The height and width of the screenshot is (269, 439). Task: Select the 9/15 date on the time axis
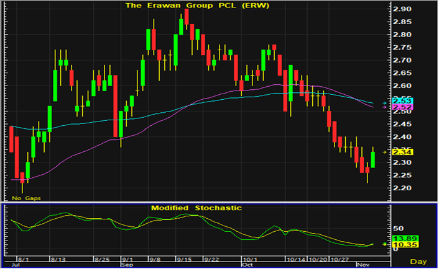click(184, 257)
